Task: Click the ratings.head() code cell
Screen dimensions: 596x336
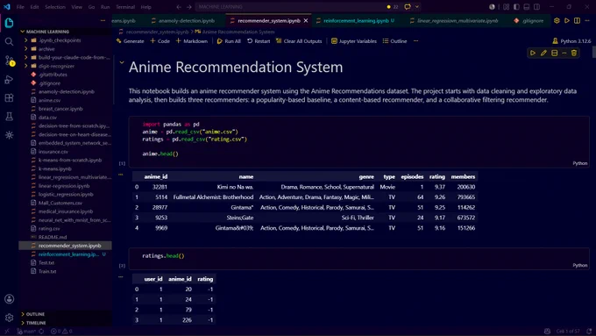Action: pyautogui.click(x=358, y=259)
